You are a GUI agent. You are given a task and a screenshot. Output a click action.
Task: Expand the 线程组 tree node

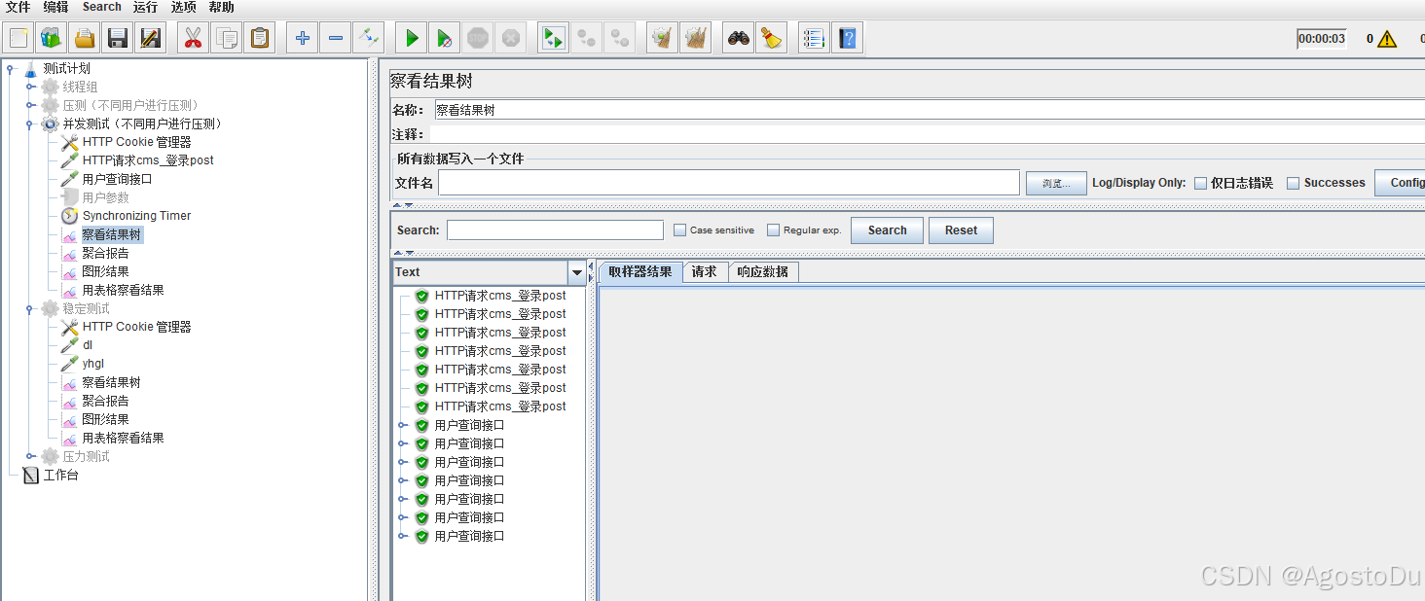pyautogui.click(x=30, y=87)
